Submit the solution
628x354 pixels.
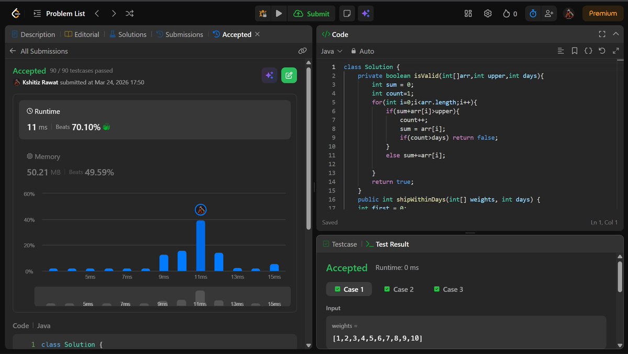[312, 14]
